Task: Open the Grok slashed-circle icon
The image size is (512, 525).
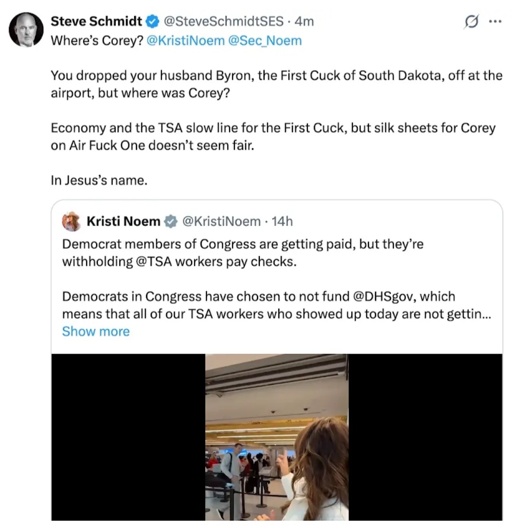Action: coord(472,22)
